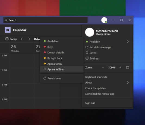Open the About menu item
145x125 pixels.
pos(107,83)
